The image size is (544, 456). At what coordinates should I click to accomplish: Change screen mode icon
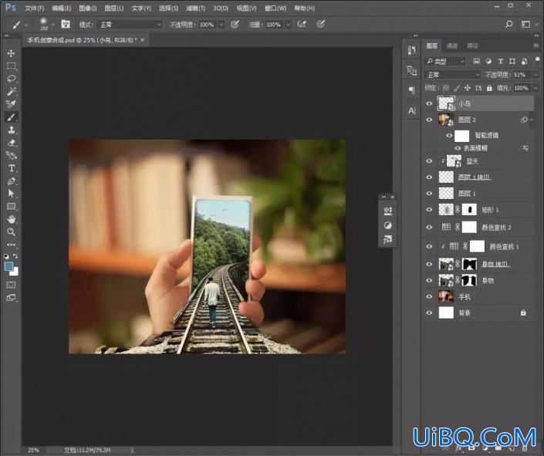pyautogui.click(x=11, y=298)
